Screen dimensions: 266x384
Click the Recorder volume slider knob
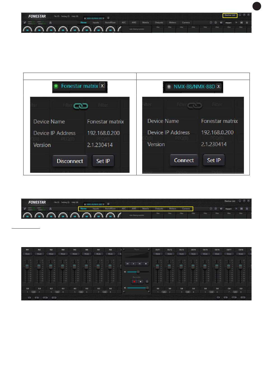point(147,288)
